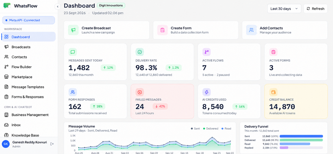The image size is (333, 154).
Task: Open Broadcasts in the sidebar
Action: tap(29, 47)
